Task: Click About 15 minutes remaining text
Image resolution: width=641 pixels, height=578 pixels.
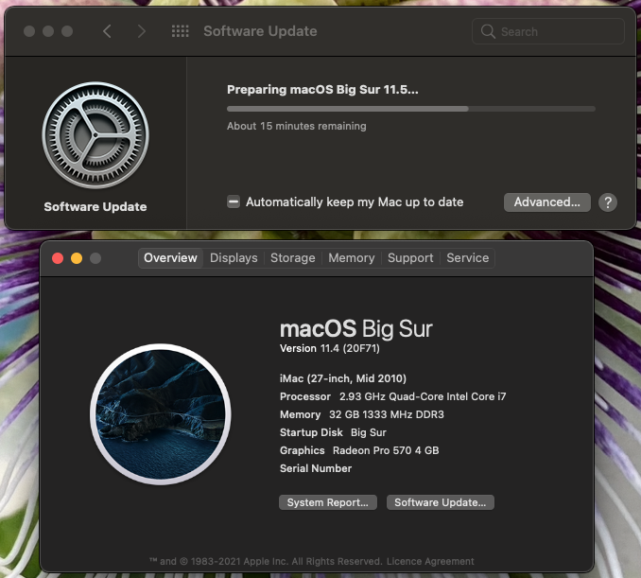Action: coord(296,126)
